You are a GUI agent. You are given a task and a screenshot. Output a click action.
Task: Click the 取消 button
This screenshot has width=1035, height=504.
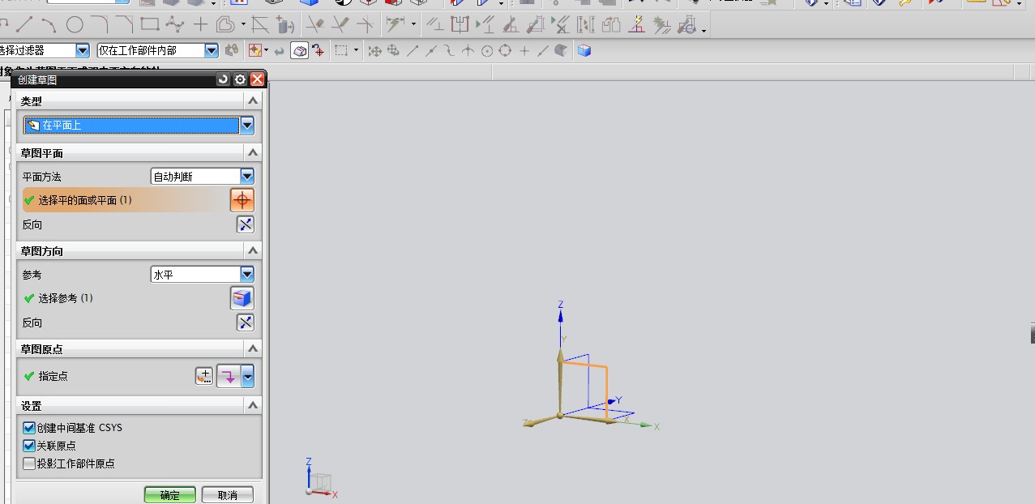coord(228,495)
